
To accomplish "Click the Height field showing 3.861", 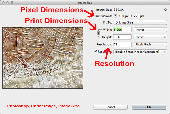I will coord(122,37).
